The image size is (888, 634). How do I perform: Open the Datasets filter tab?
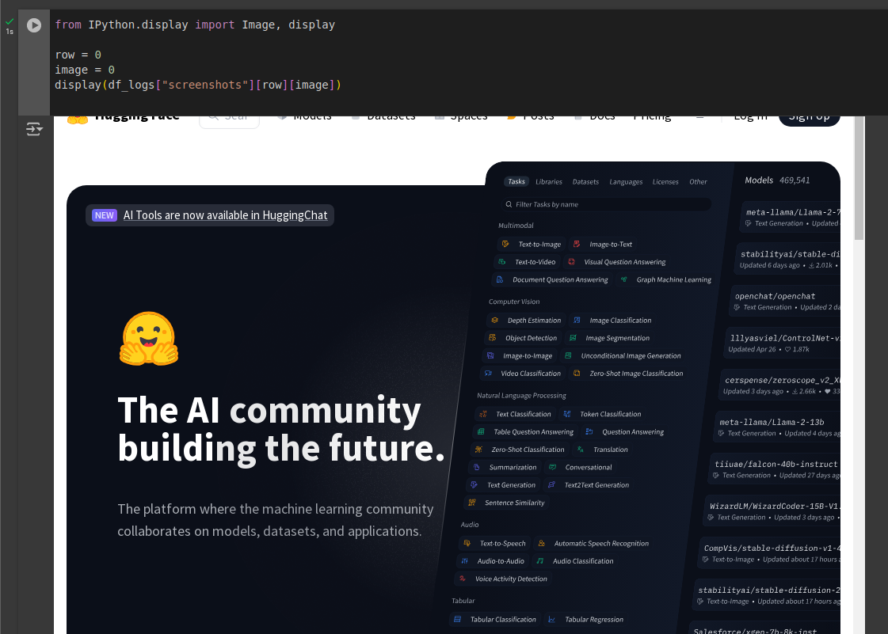click(x=585, y=182)
